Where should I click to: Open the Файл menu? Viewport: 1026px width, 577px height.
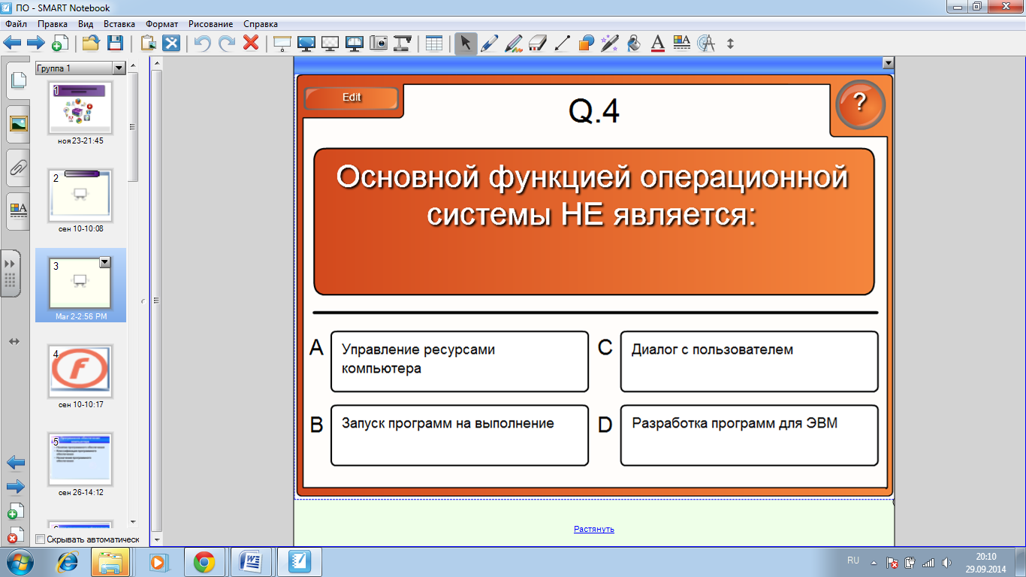pyautogui.click(x=15, y=24)
